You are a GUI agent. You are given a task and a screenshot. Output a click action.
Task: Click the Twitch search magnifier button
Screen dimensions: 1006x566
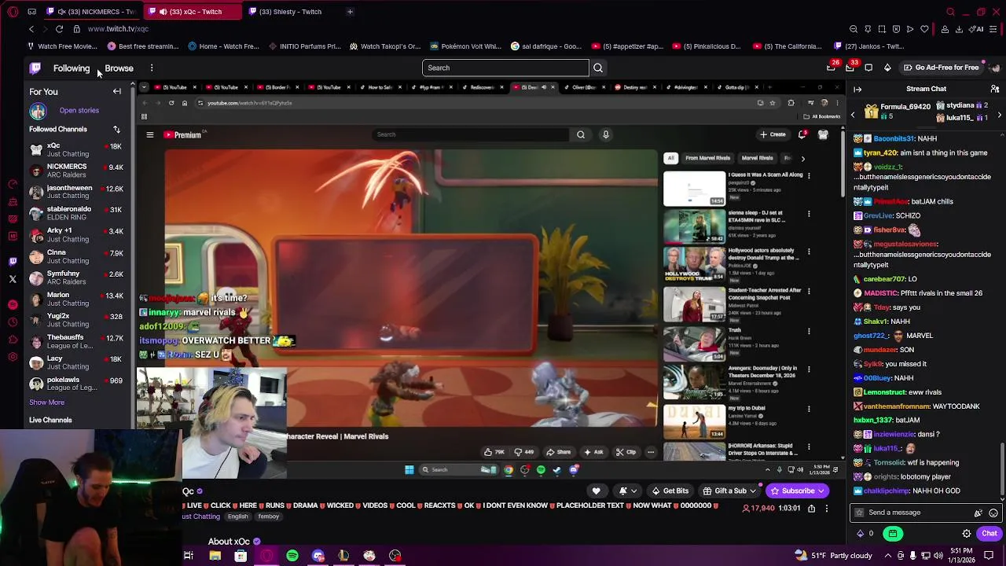[598, 68]
